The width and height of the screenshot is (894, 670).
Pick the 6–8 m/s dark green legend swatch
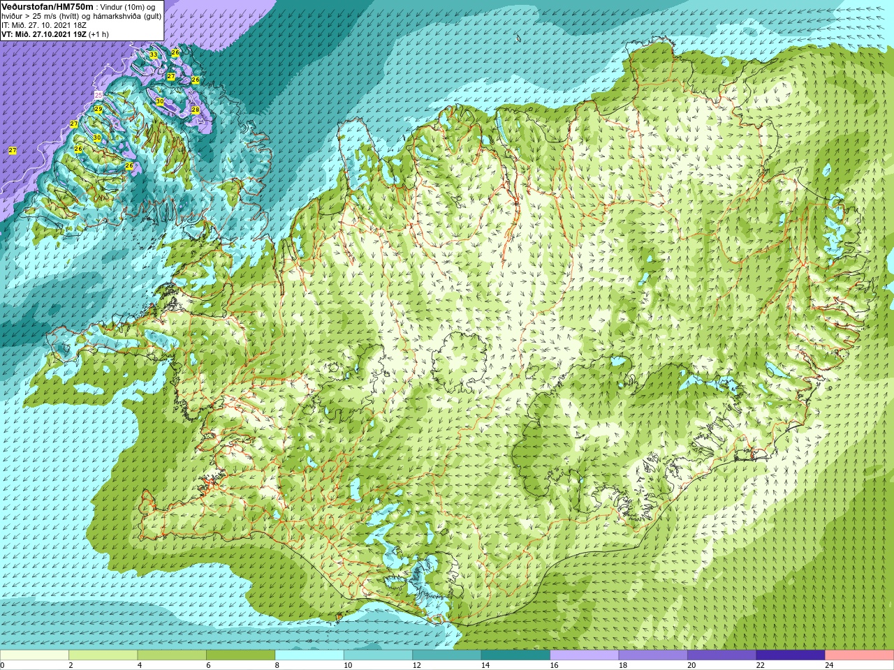pyautogui.click(x=240, y=655)
